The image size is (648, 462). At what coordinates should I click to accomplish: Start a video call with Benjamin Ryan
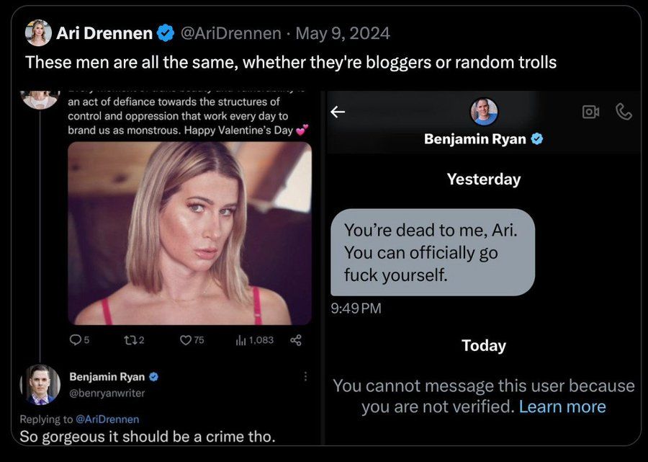(590, 112)
